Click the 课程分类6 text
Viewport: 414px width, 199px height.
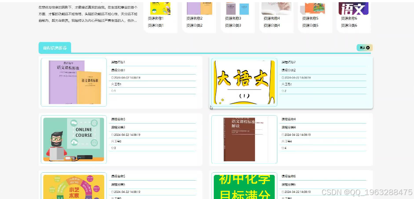(288, 185)
